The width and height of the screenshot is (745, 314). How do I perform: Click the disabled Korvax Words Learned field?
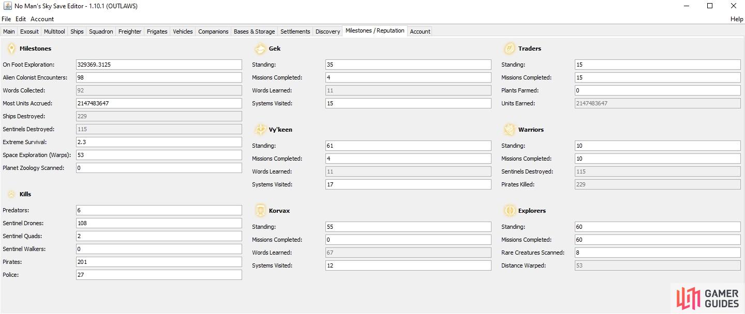(x=408, y=253)
